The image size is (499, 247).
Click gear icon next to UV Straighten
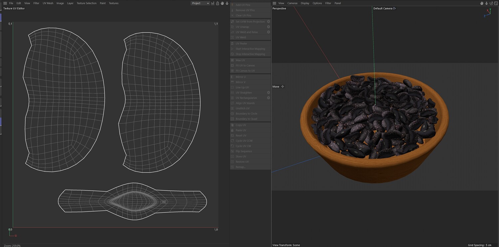coord(268,93)
